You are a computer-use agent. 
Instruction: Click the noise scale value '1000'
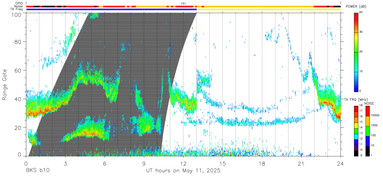pyautogui.click(x=374, y=125)
